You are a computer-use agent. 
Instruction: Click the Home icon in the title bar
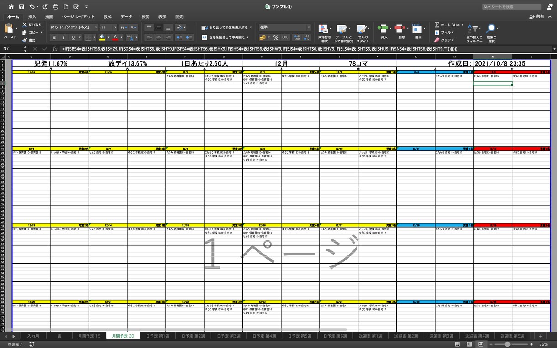(x=11, y=7)
